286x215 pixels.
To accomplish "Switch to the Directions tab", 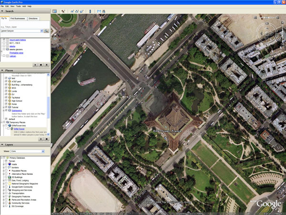I will pos(33,19).
